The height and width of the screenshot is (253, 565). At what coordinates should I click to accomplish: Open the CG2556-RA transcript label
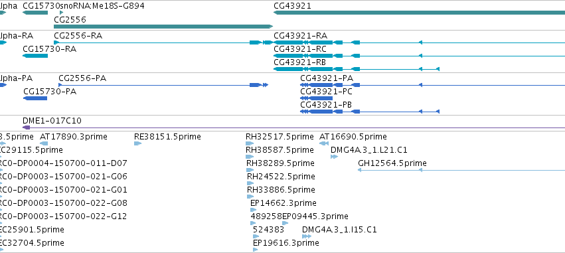78,36
